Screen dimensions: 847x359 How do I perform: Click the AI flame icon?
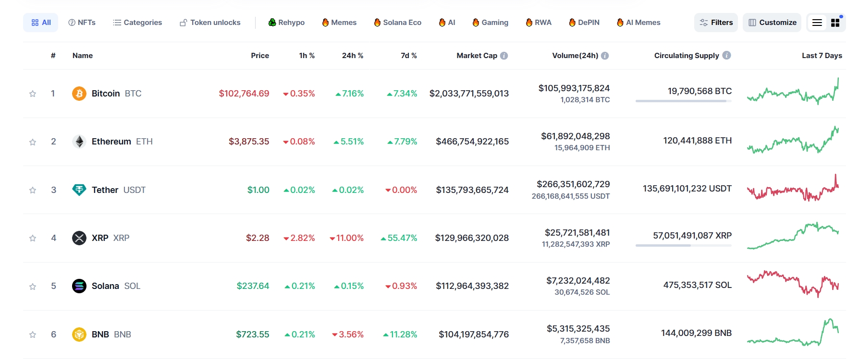442,23
